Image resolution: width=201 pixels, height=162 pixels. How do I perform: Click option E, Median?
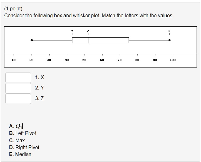click(x=20, y=154)
